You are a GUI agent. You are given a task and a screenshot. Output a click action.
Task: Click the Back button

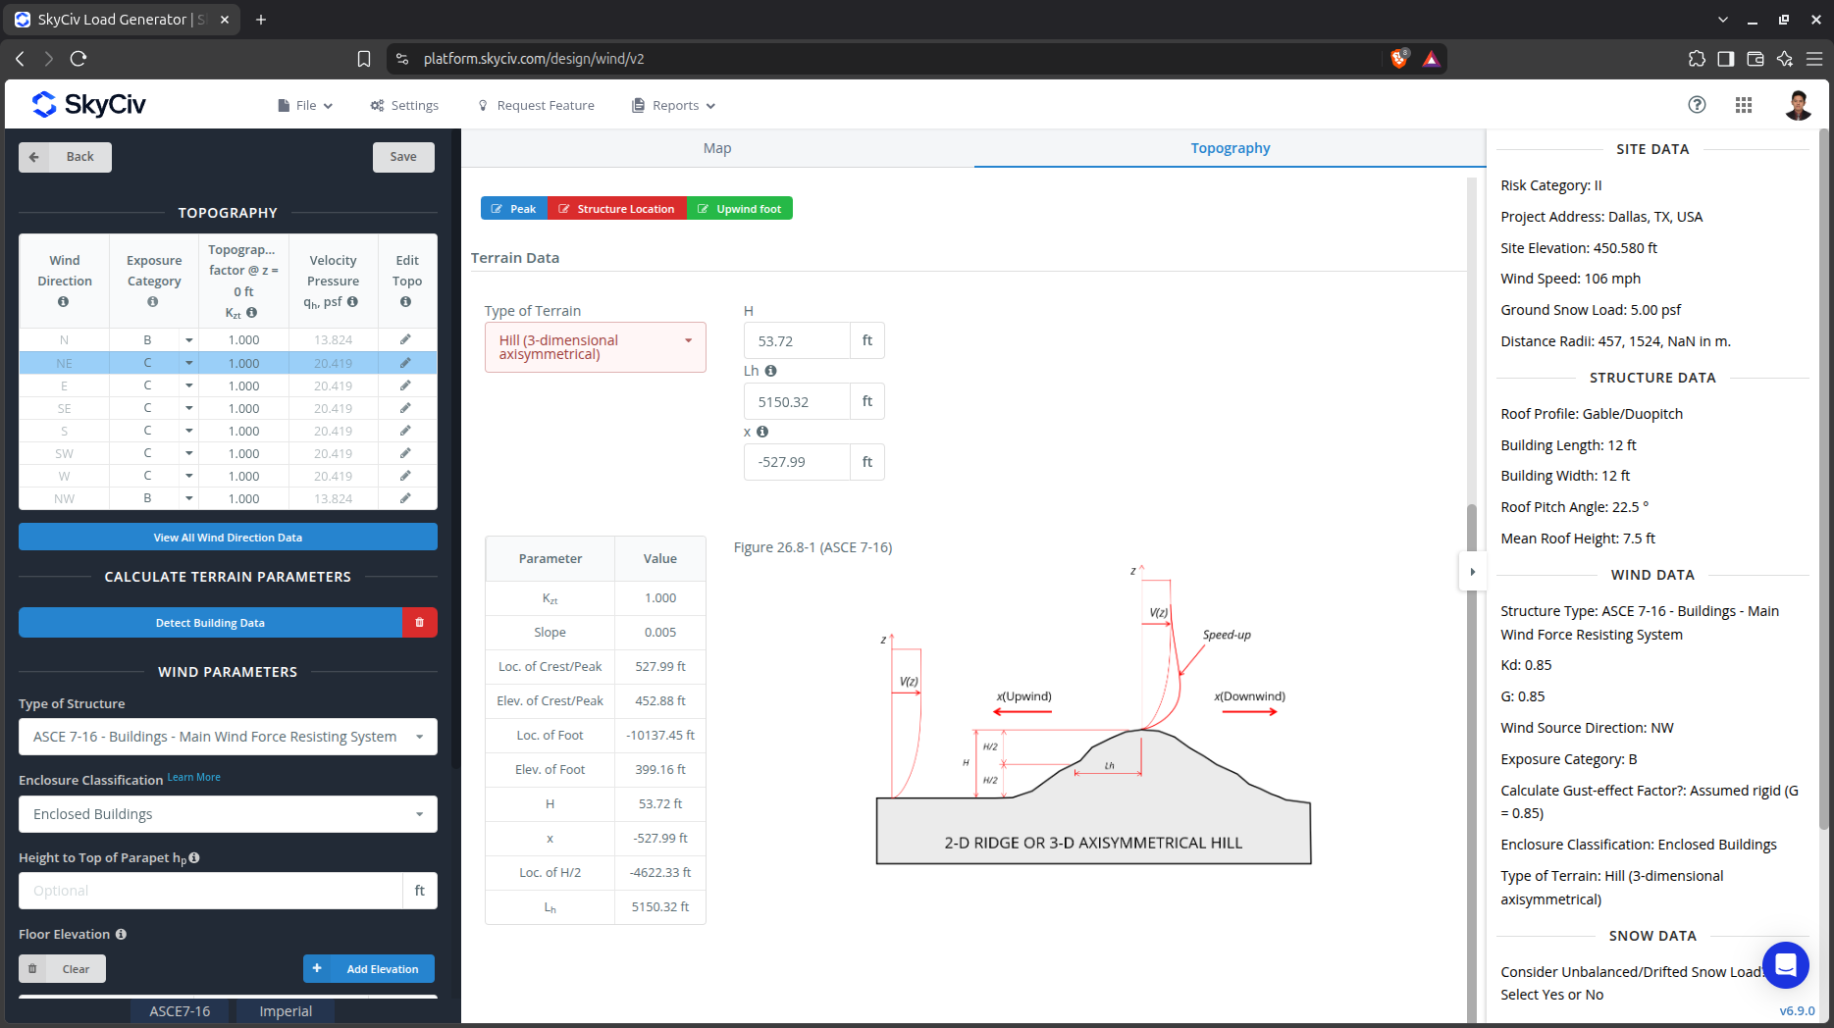coord(65,157)
